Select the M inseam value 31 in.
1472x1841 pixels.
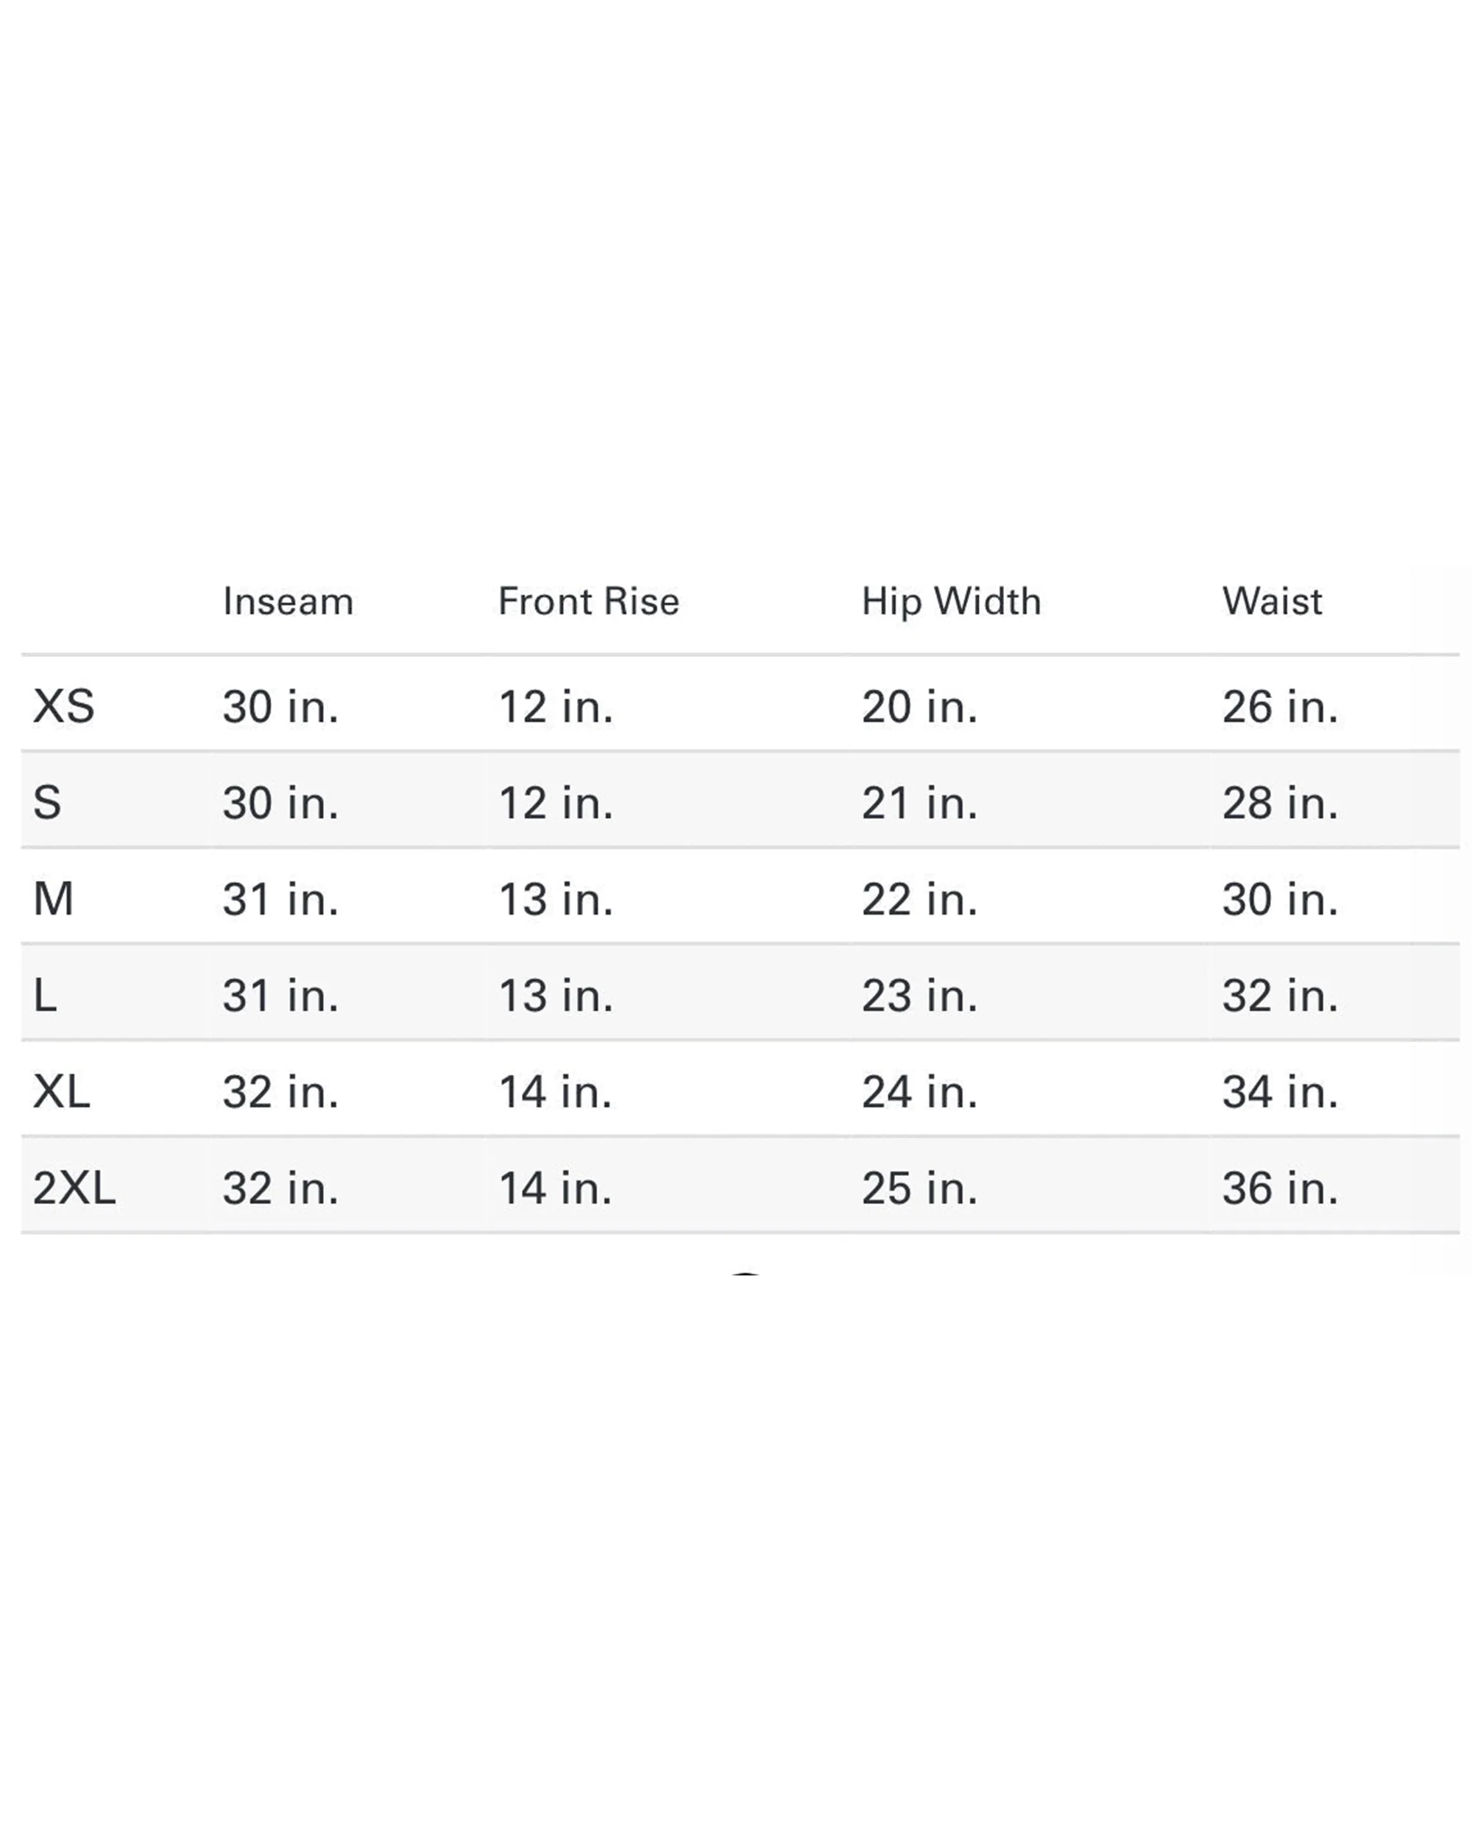280,900
